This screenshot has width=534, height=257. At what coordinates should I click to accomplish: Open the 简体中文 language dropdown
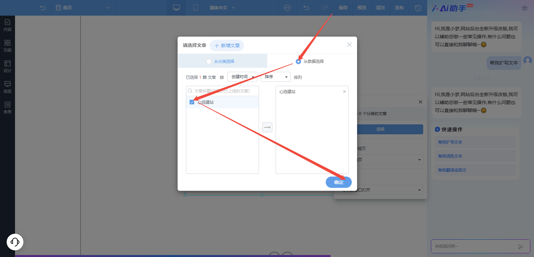pos(222,8)
